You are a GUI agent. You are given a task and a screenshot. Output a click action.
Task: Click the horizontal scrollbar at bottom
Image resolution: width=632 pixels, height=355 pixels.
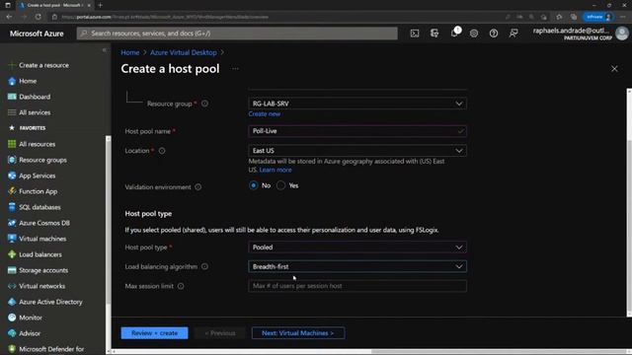[x=500, y=352]
